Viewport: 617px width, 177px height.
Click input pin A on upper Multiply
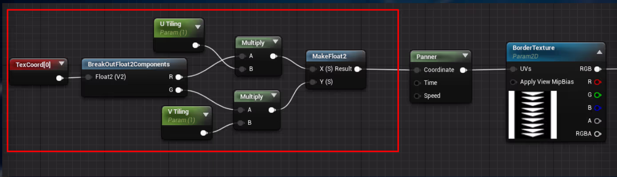[242, 56]
